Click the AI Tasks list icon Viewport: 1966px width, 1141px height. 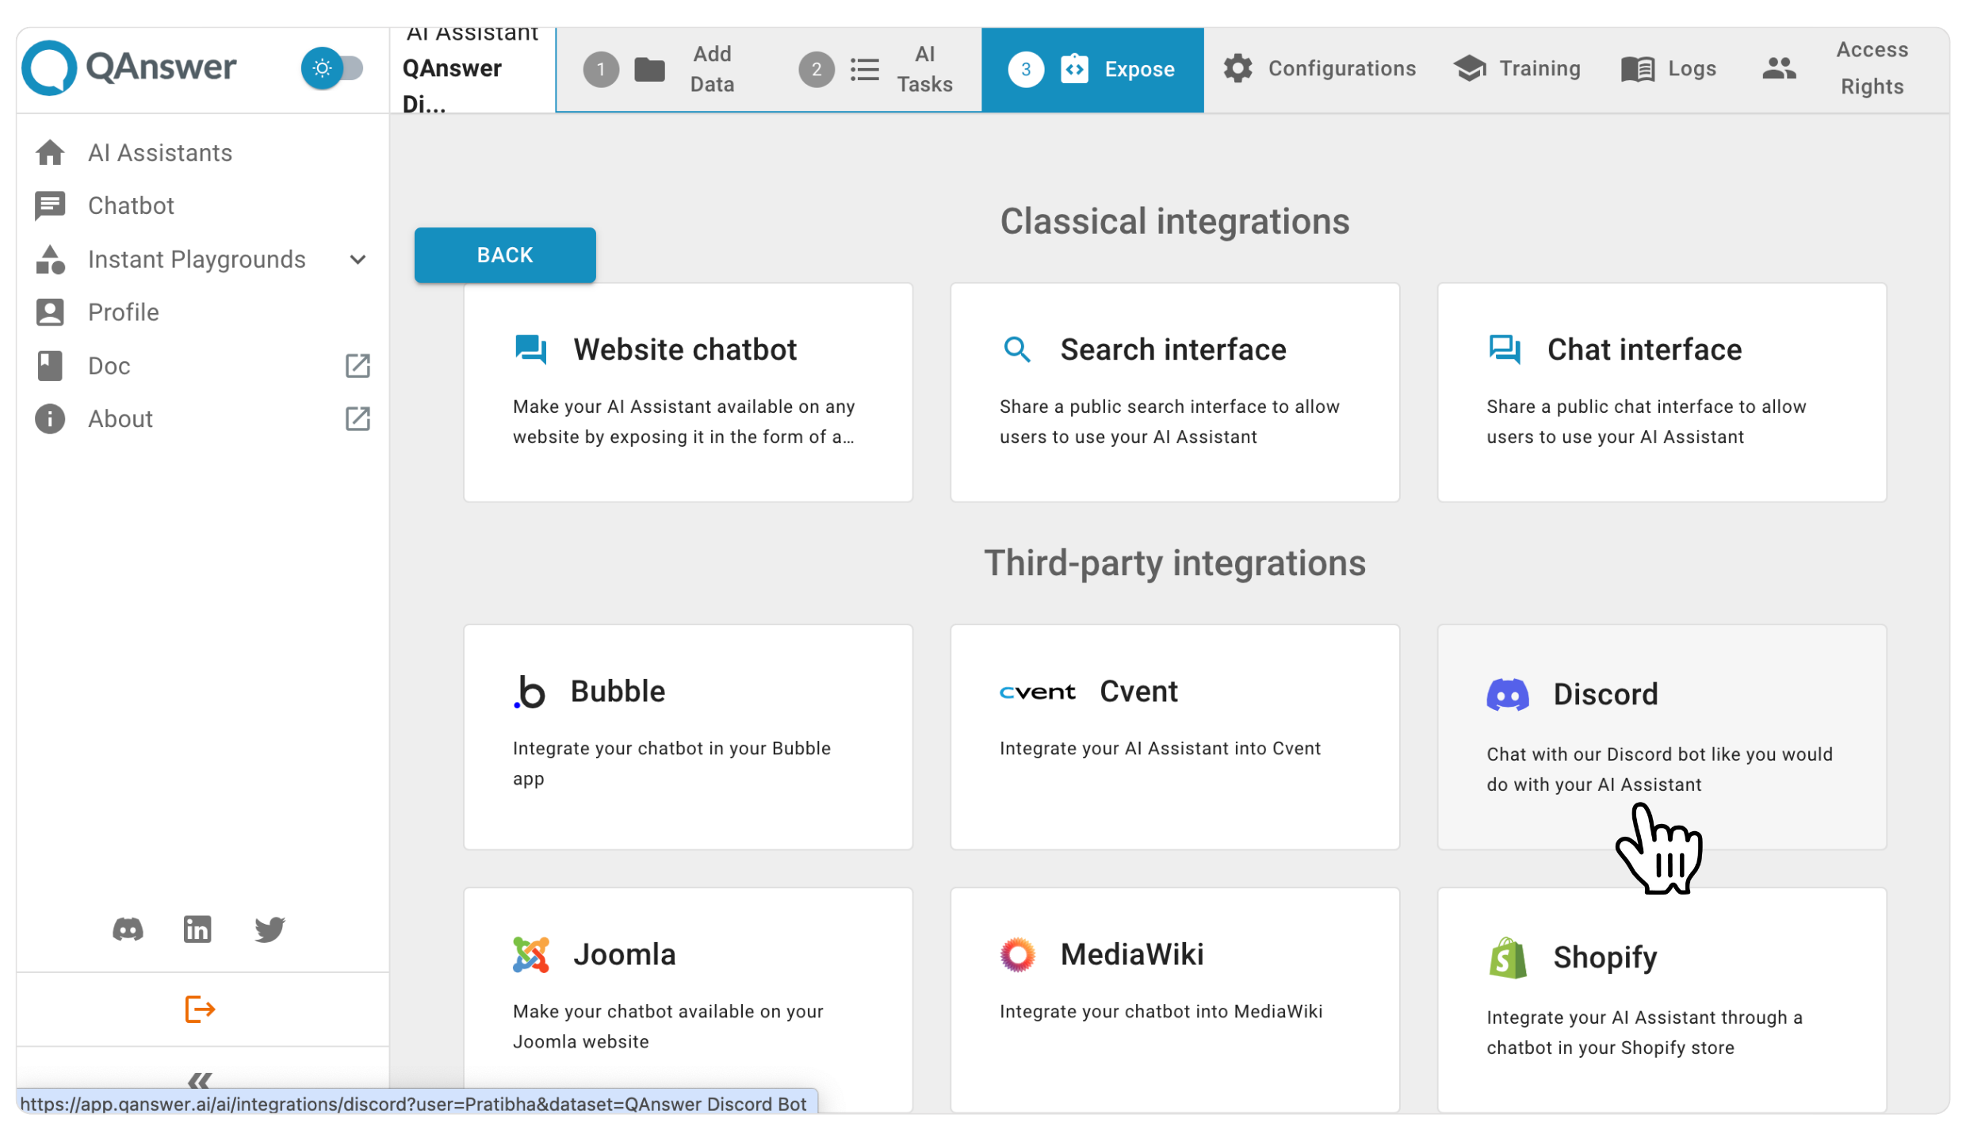(865, 70)
